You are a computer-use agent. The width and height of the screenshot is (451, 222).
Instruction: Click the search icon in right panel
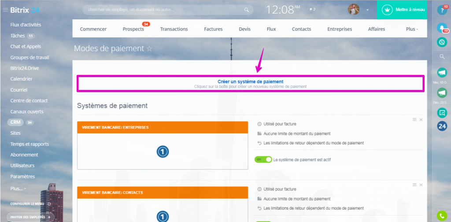[442, 57]
